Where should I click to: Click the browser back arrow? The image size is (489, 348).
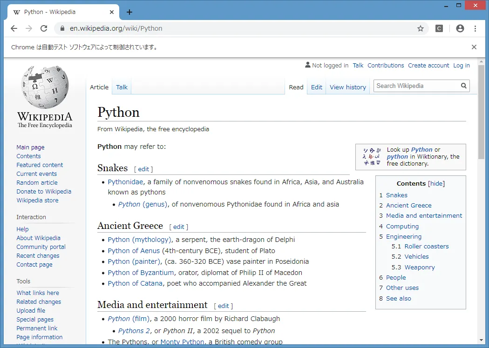point(14,28)
